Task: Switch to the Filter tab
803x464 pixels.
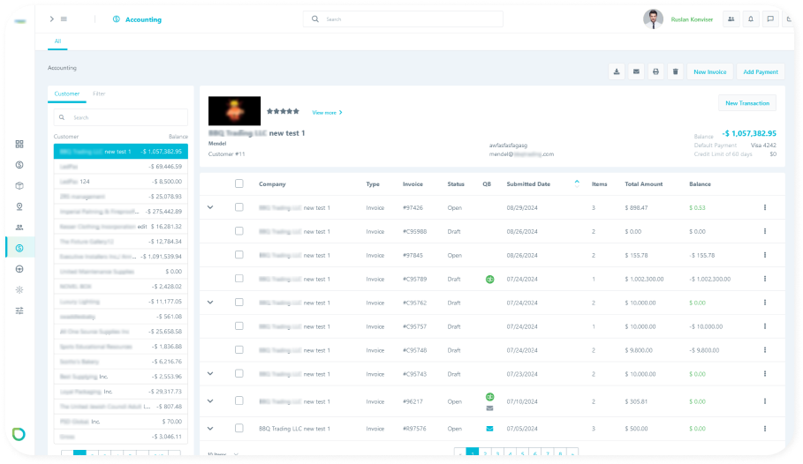Action: (x=99, y=94)
